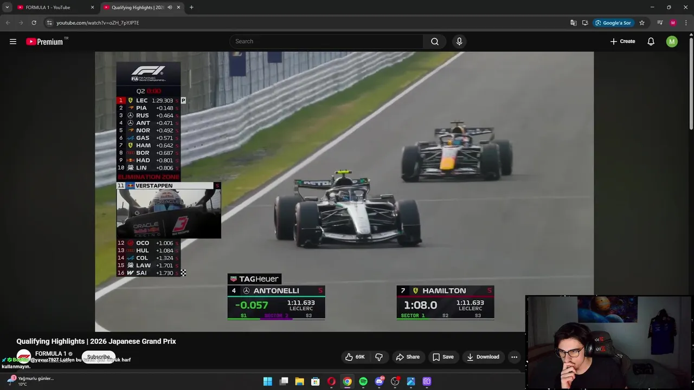
Task: Click the search magnifier button
Action: (x=435, y=41)
